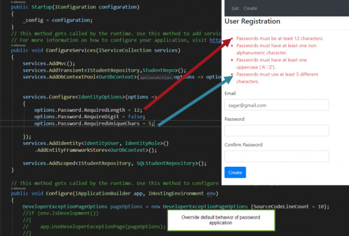Click 'services.Configure<IdentityOptions>' line
The width and height of the screenshot is (349, 236).
click(90, 97)
